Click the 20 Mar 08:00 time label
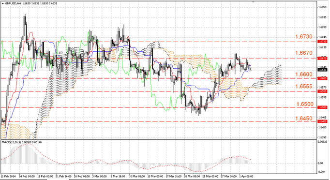 (x=192, y=176)
